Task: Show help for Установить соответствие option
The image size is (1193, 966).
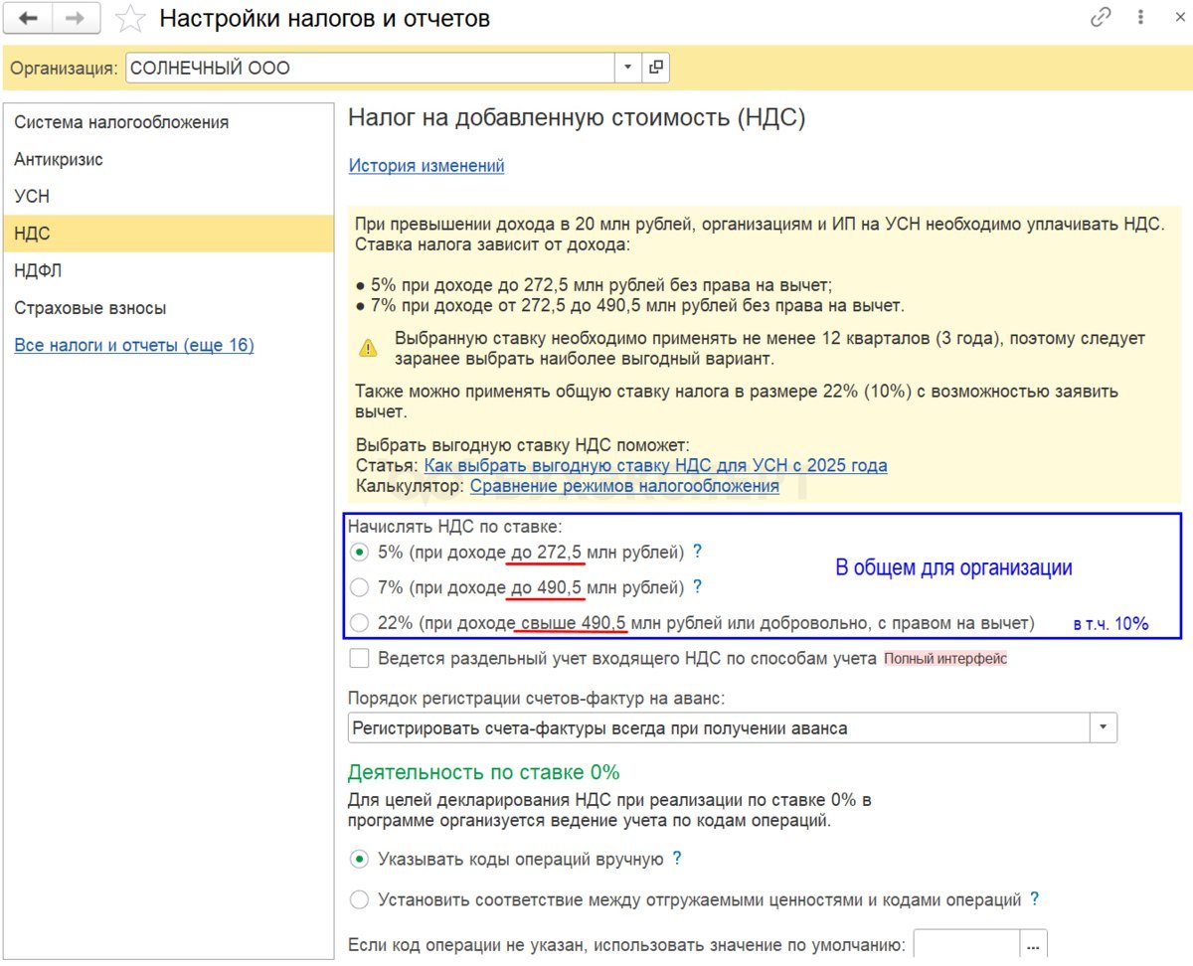Action: tap(1035, 900)
